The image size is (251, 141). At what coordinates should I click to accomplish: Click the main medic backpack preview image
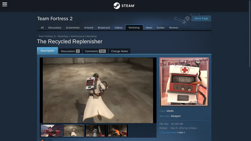(98, 90)
